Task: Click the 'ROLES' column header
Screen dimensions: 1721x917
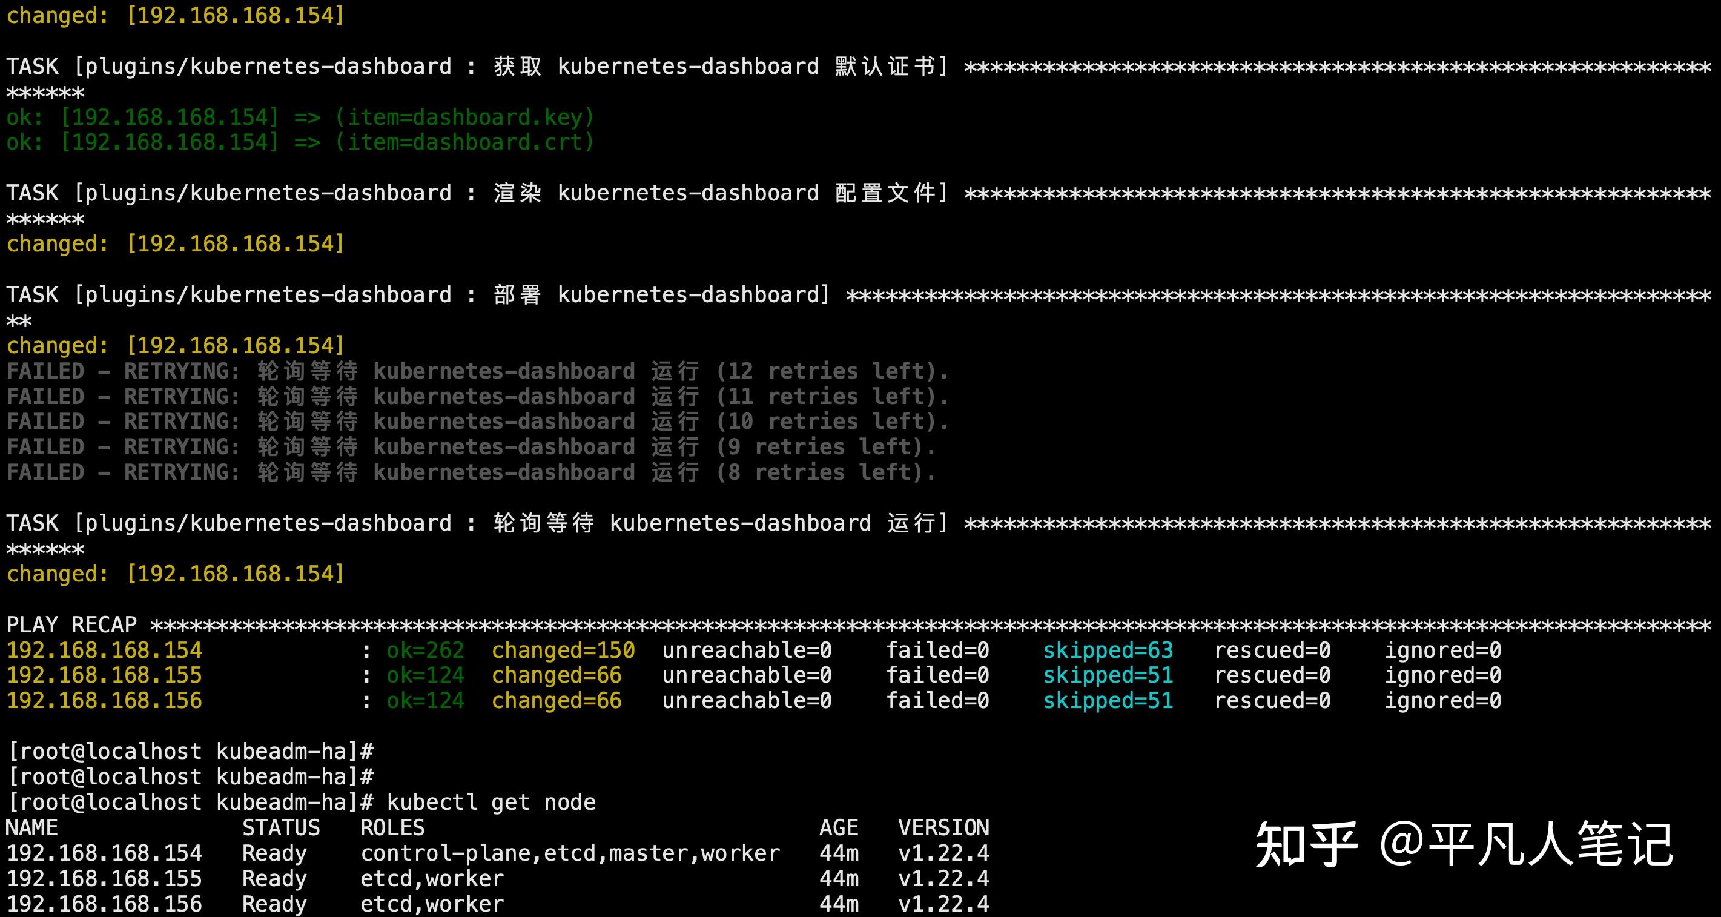Action: coord(393,827)
